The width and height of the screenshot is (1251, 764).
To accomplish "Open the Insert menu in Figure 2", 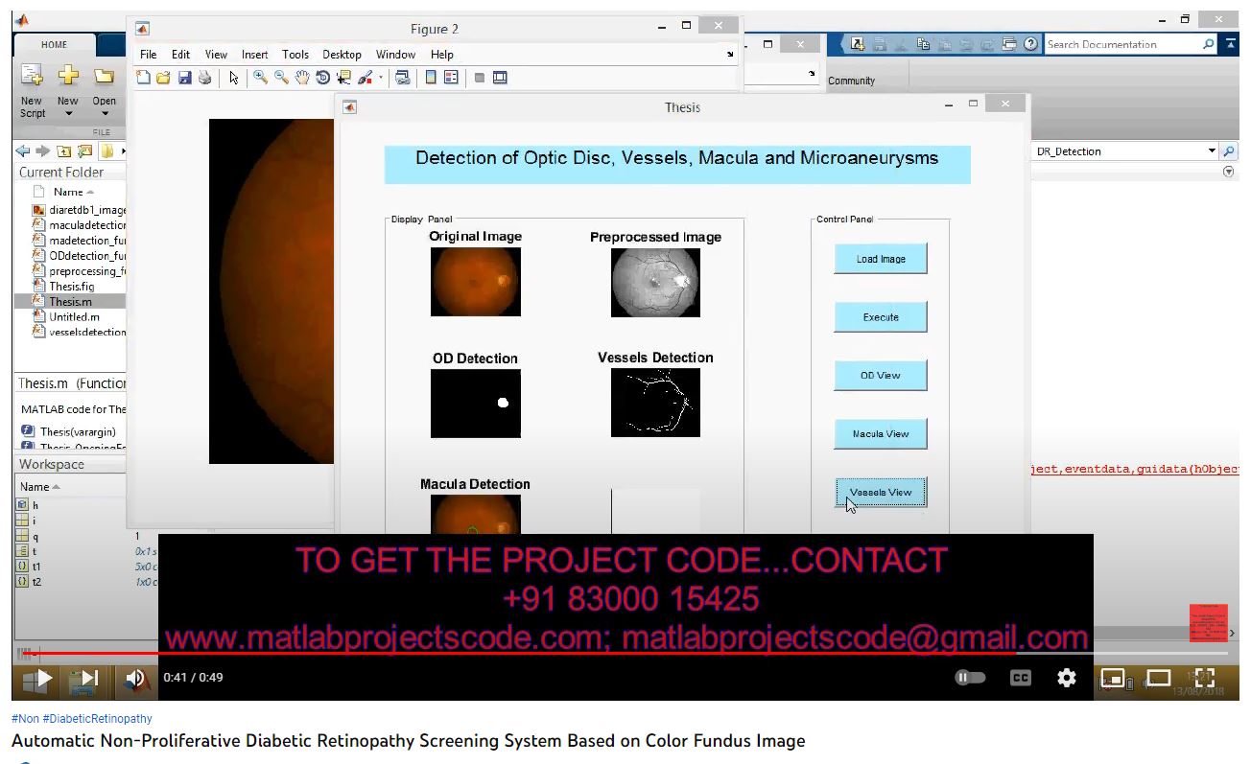I will pyautogui.click(x=254, y=55).
